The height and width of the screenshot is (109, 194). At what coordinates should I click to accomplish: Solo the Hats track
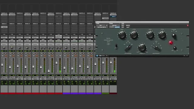18,56
